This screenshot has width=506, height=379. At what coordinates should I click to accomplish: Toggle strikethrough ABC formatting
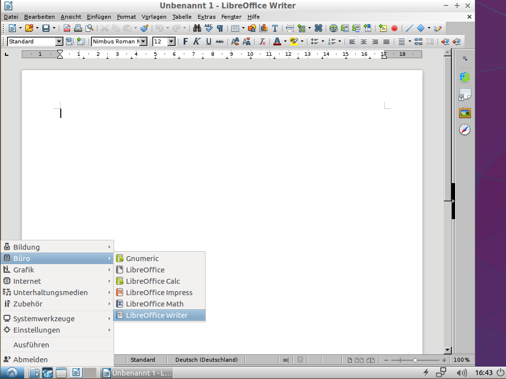tap(220, 41)
